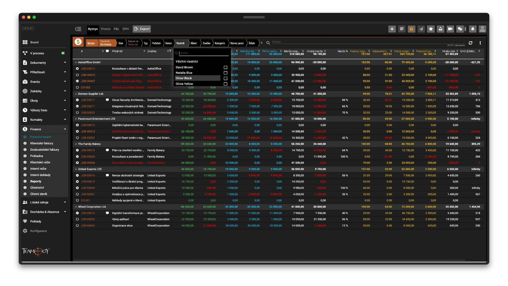The height and width of the screenshot is (286, 508).
Task: Refresh the records list
Action: [470, 43]
